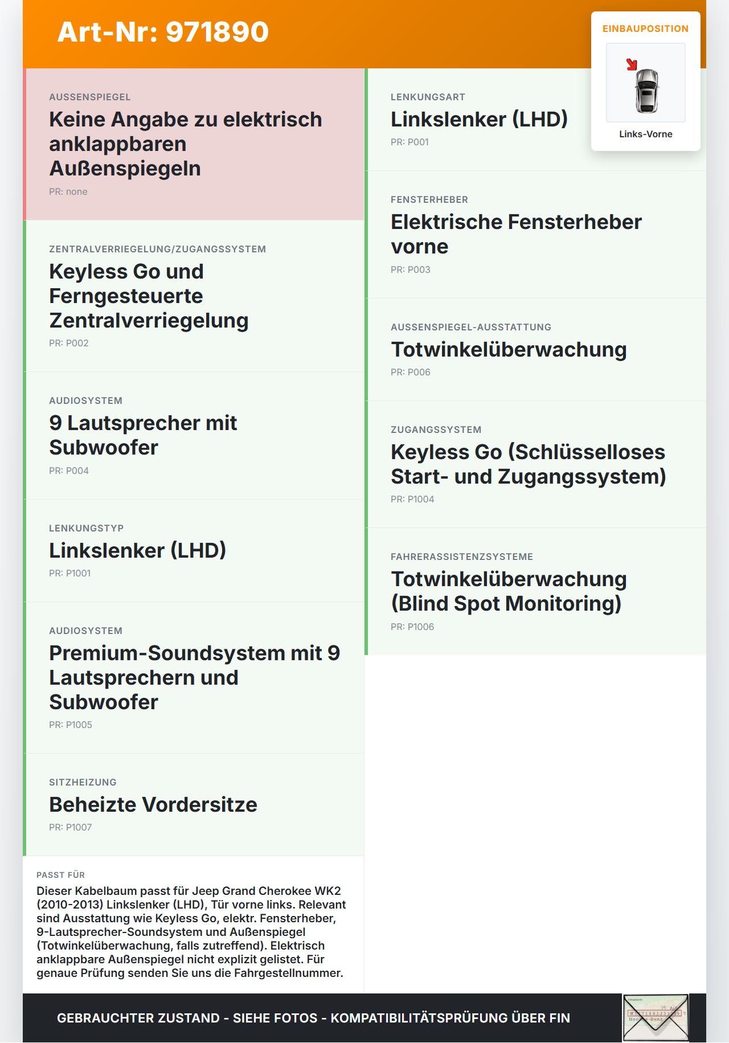
Task: Open the vehicle registration envelope thumbnail
Action: coord(656,1018)
